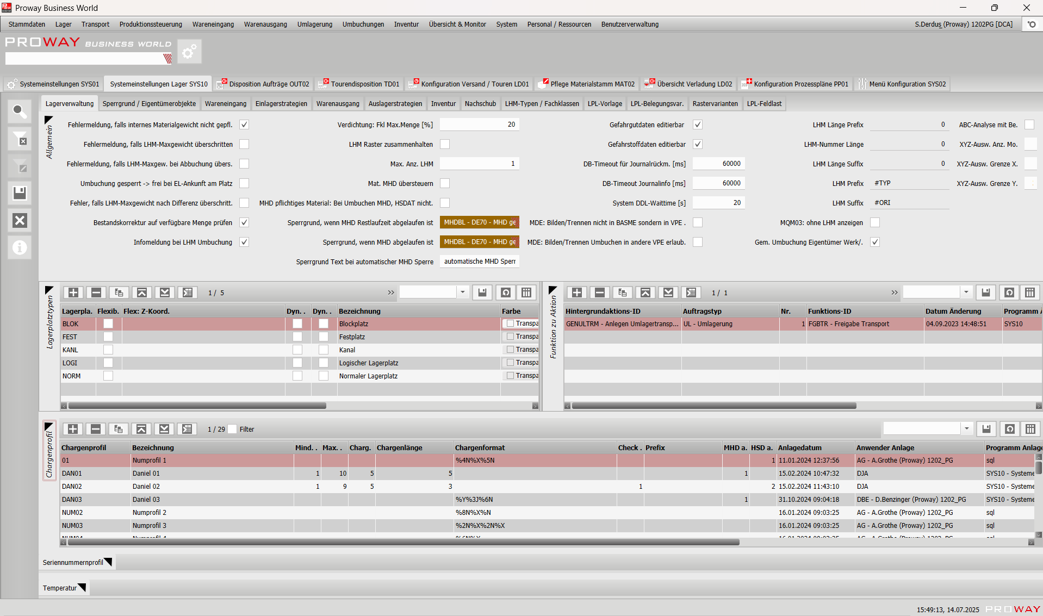Toggle 'Fehlermeldung, falls internes Materialgewicht nicht gepfl.' checkbox
Viewport: 1043px width, 616px height.
pyautogui.click(x=244, y=125)
